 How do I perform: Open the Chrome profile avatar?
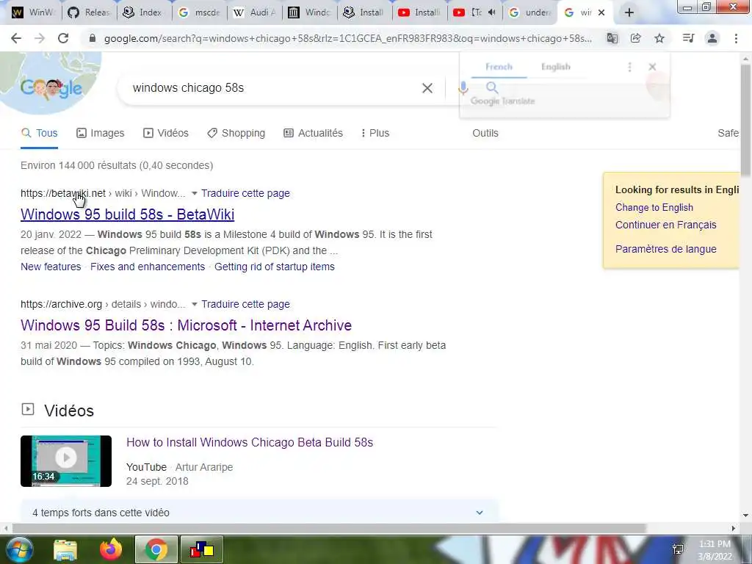[x=712, y=38]
